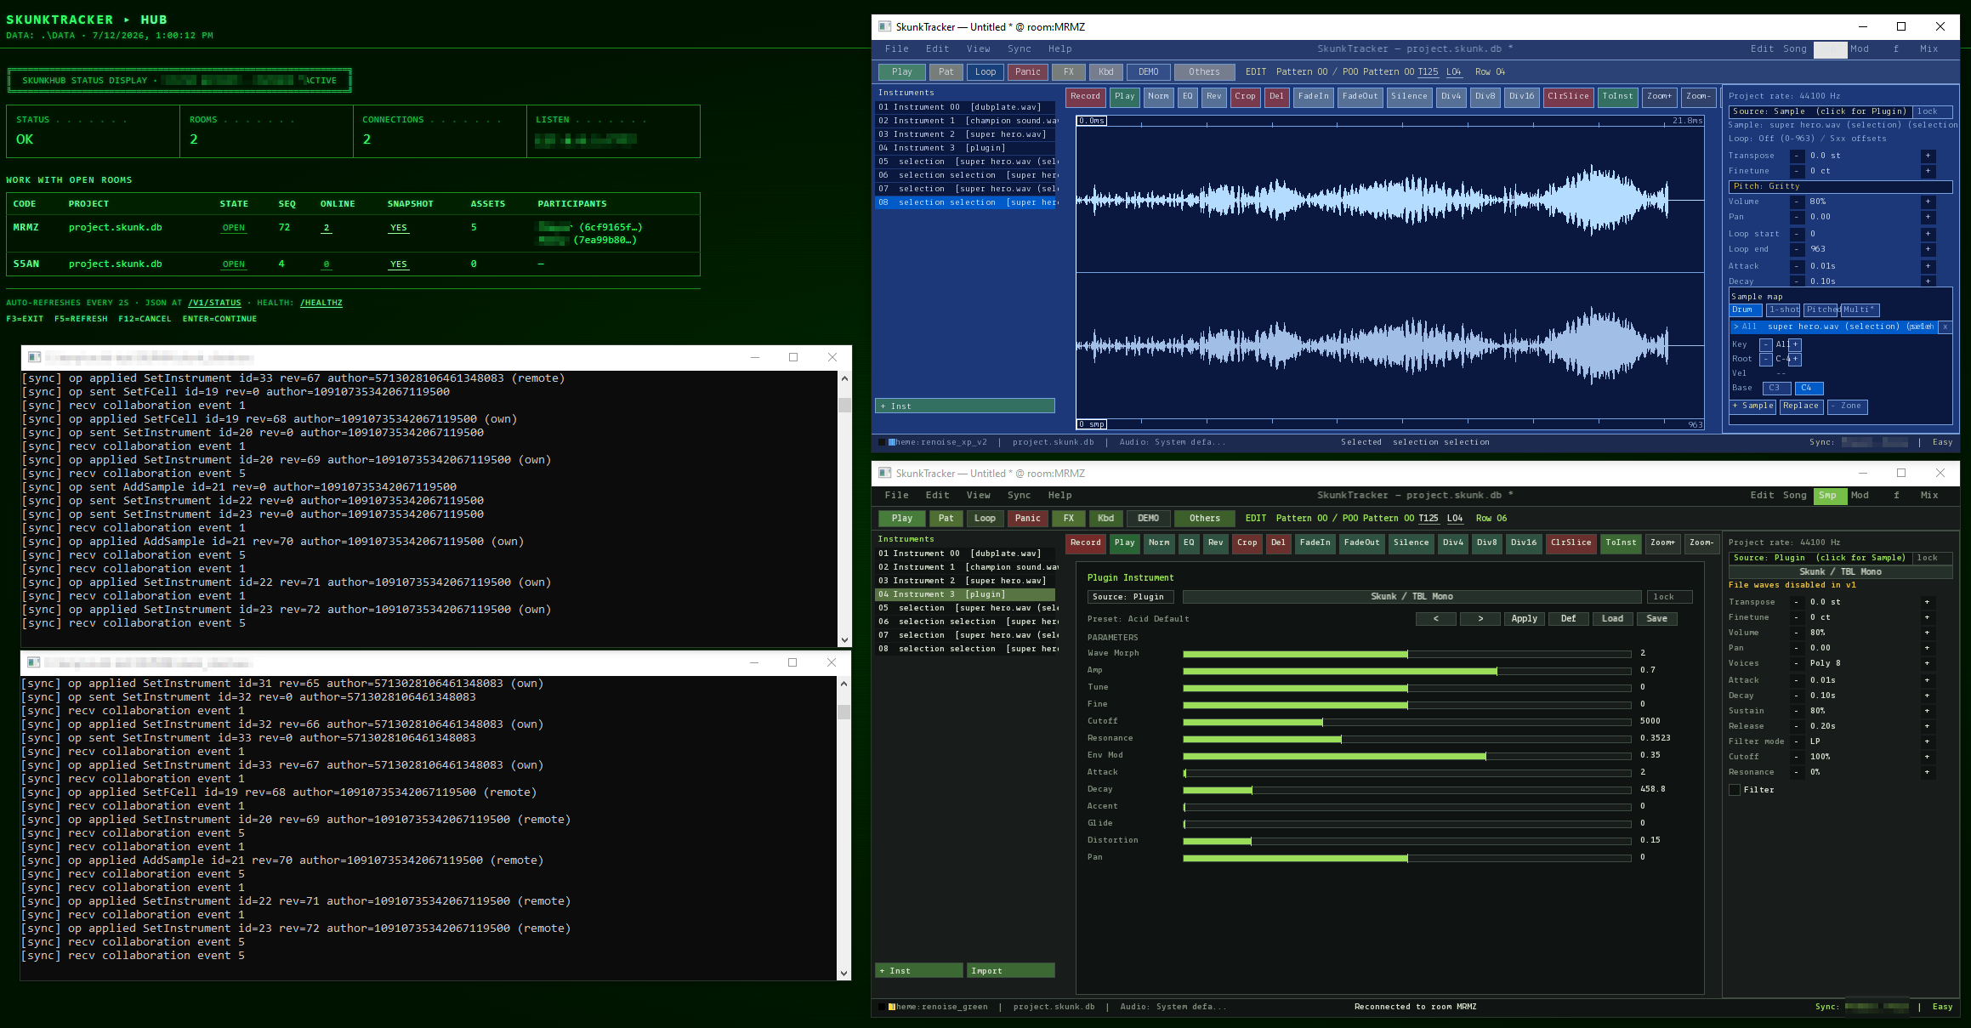This screenshot has width=1971, height=1028.
Task: Increase Voices count in green tracker
Action: pos(1927,663)
